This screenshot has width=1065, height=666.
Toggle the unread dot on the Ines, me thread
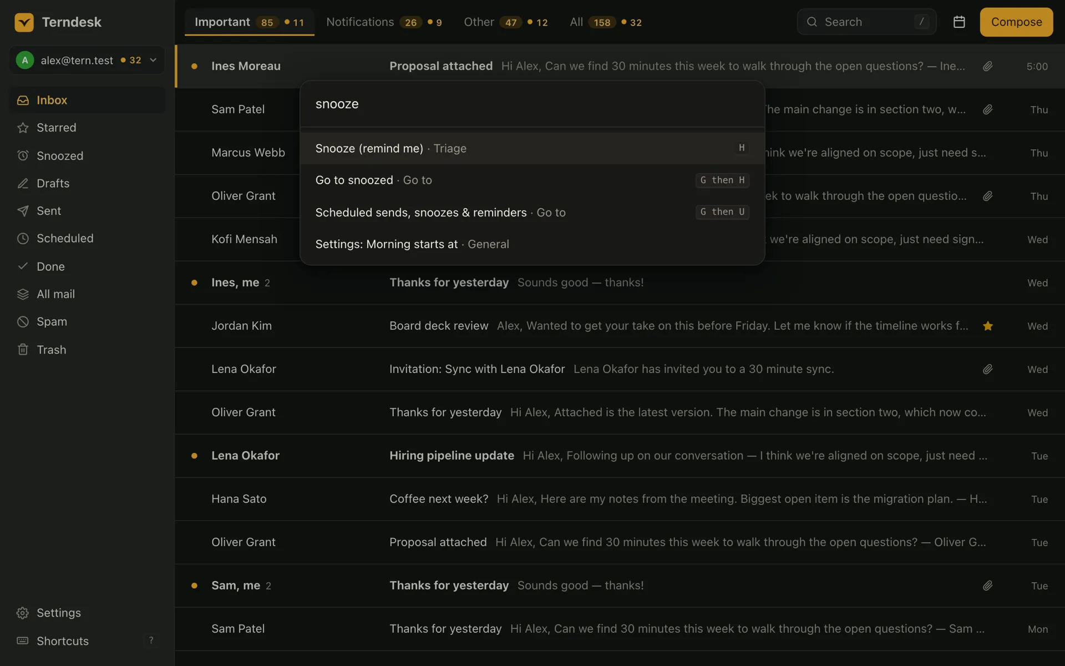click(194, 282)
